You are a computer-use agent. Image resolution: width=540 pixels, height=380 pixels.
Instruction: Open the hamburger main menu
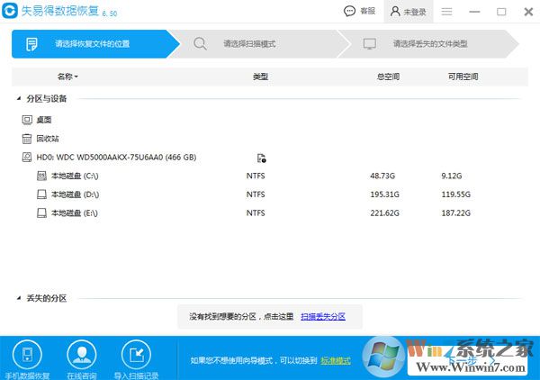click(446, 12)
